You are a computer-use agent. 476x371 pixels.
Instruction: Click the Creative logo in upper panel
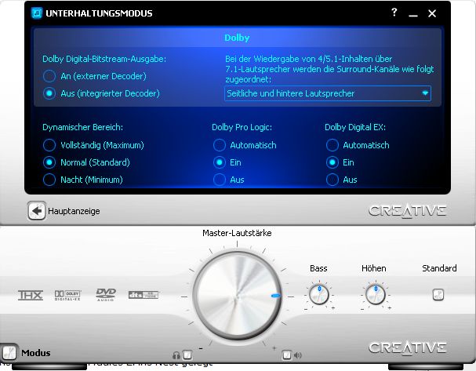tap(408, 211)
